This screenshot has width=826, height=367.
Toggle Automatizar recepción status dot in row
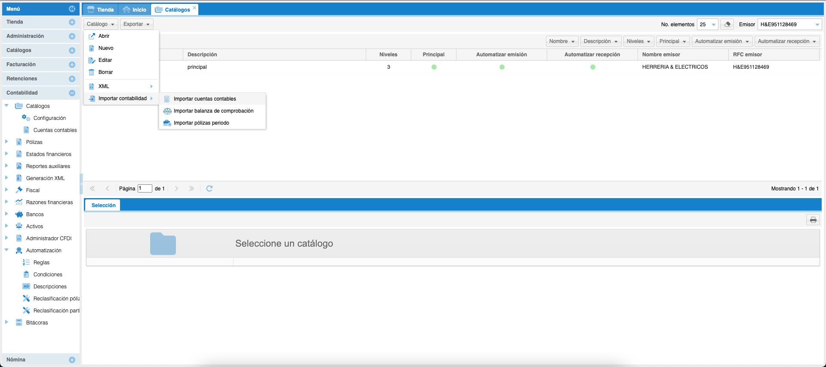[x=592, y=67]
